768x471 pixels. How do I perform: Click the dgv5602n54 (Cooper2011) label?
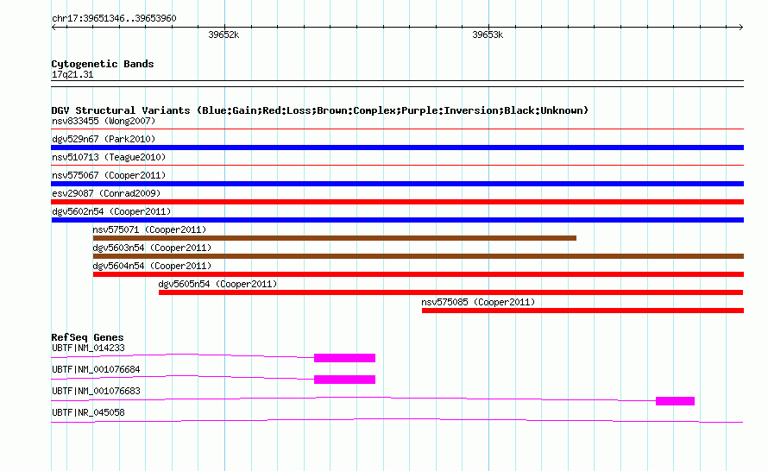coord(111,211)
